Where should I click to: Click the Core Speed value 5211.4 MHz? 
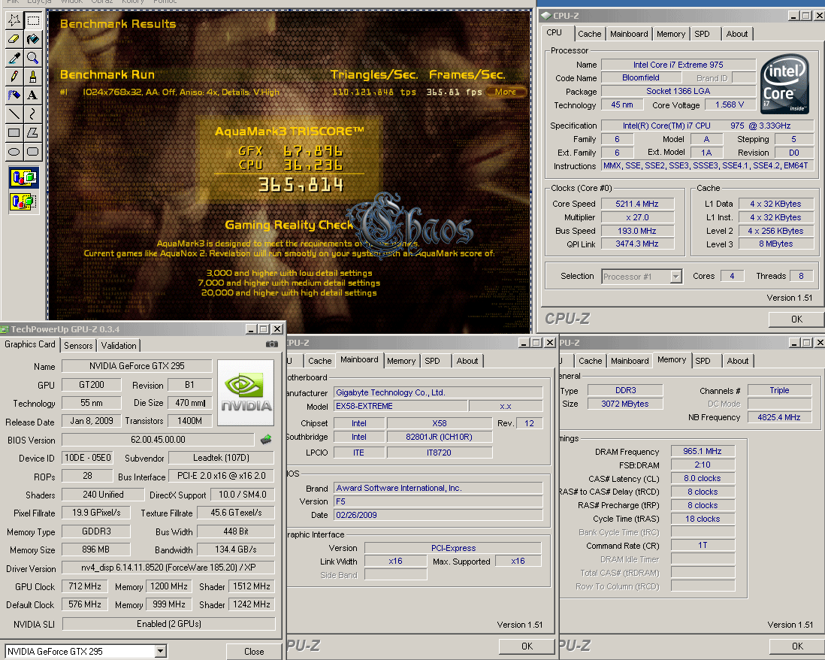[637, 204]
